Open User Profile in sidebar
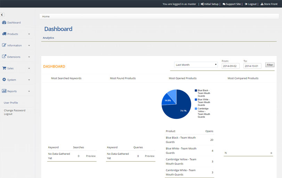 click(x=11, y=103)
